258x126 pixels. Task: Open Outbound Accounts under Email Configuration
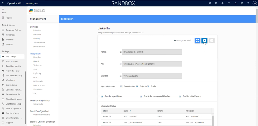[x=42, y=115]
